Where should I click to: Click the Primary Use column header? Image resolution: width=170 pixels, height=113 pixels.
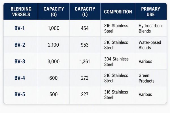tap(150, 12)
